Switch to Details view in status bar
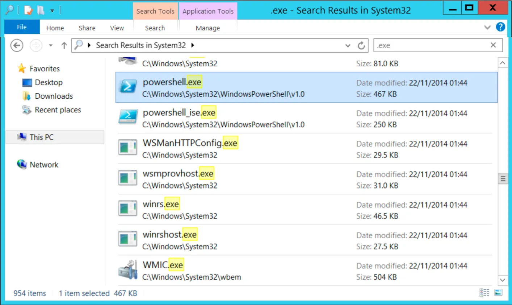Viewport: 512px width, 305px height. [x=484, y=293]
